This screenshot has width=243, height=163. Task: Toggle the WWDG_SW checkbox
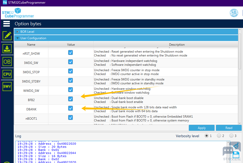click(70, 90)
